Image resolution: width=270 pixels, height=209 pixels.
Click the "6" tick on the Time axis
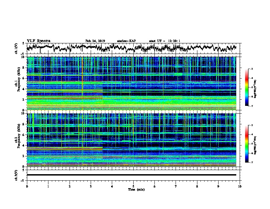155,186
